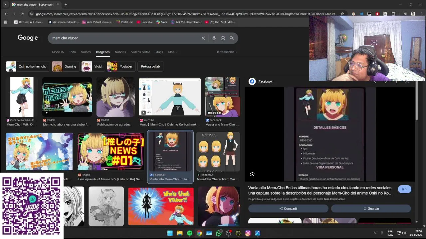Search inside image with the lens icon on preview
Image resolution: width=426 pixels, height=239 pixels.
click(252, 174)
